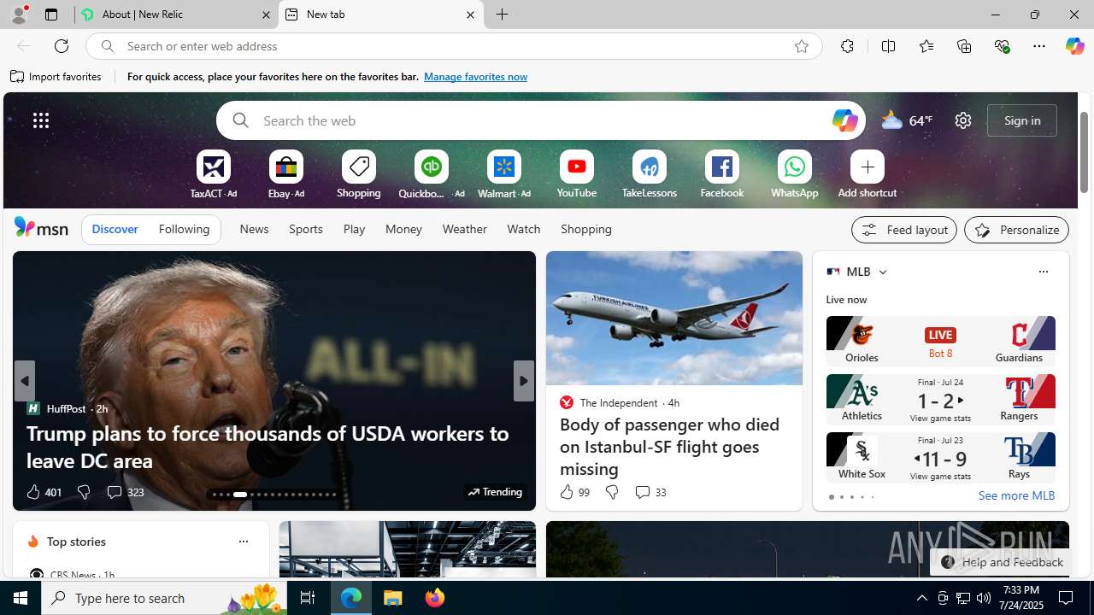Like the Istanbul-SF flight story
This screenshot has width=1094, height=615.
(x=574, y=492)
